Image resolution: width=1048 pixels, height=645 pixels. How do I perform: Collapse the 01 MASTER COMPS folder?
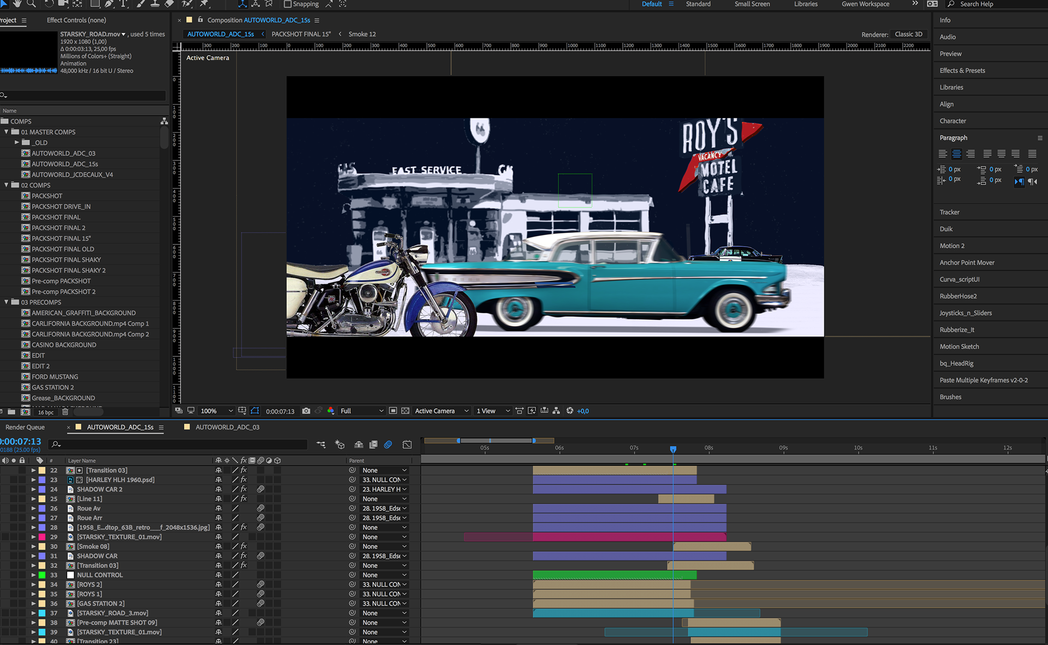7,132
